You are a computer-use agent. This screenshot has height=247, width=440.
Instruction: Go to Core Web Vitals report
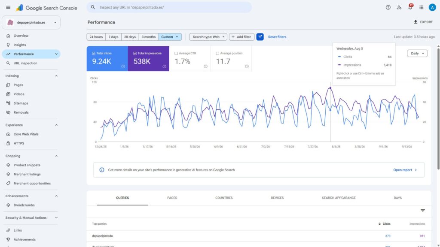coord(31,134)
